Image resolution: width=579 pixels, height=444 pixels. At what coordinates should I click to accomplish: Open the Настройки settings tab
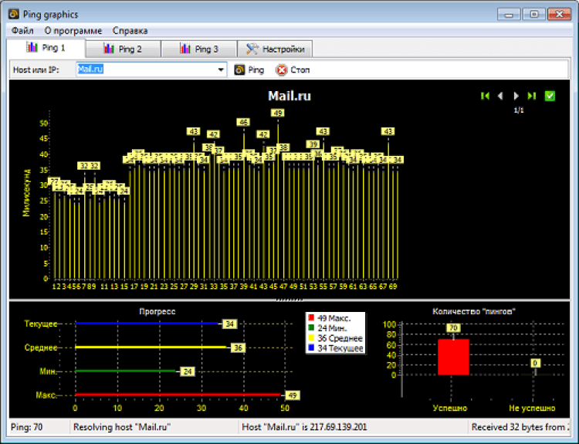coord(275,49)
